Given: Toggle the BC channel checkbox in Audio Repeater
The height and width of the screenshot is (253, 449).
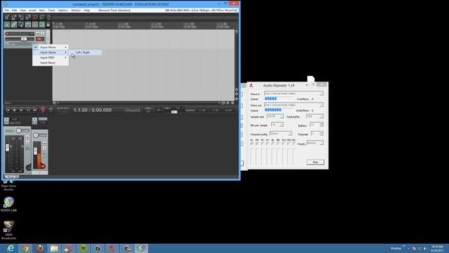Looking at the screenshot, I should point(294,143).
